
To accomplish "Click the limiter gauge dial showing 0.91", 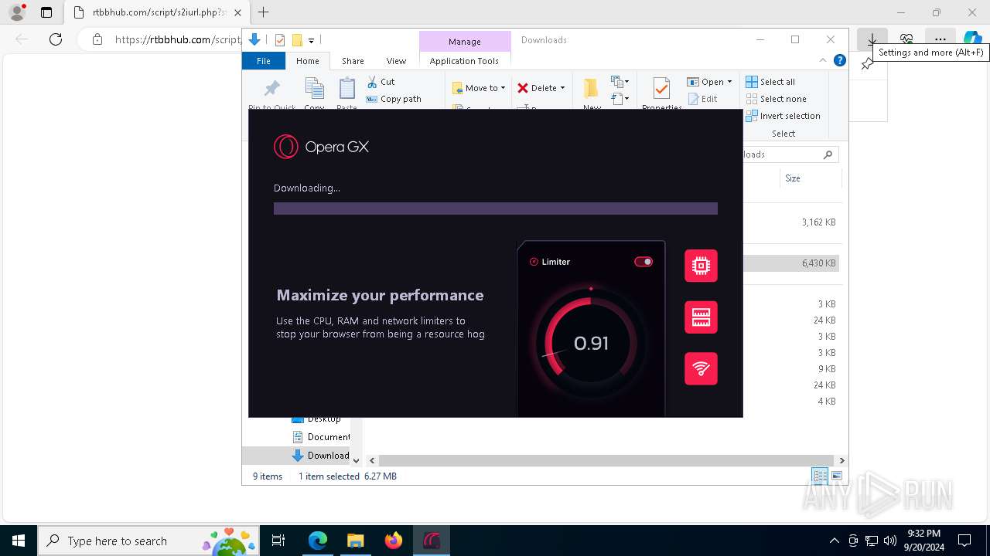I will [x=591, y=343].
